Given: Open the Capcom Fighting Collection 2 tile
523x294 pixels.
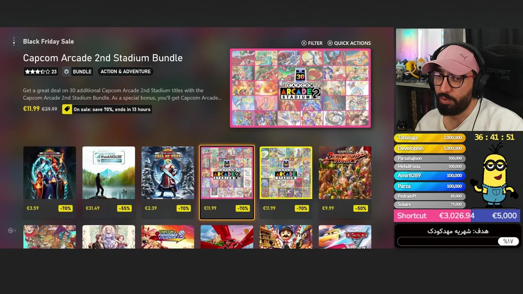Looking at the screenshot, I should click(168, 237).
